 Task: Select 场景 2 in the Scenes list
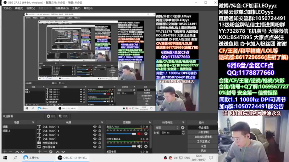(19, 131)
